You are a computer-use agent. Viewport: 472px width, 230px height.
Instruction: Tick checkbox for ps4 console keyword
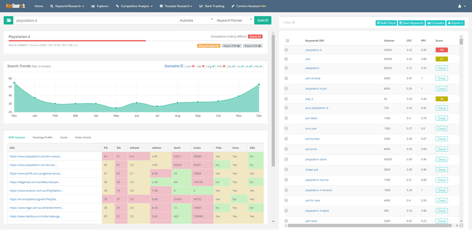point(286,79)
